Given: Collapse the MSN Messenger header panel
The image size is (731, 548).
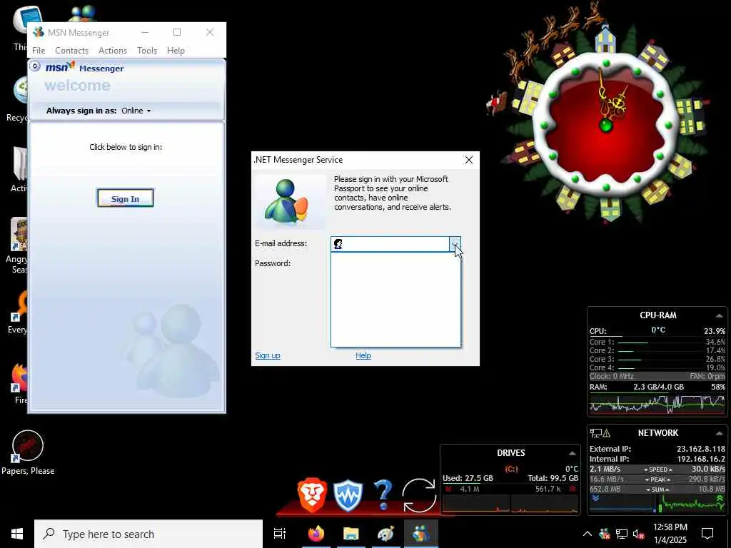Looking at the screenshot, I should tap(35, 66).
